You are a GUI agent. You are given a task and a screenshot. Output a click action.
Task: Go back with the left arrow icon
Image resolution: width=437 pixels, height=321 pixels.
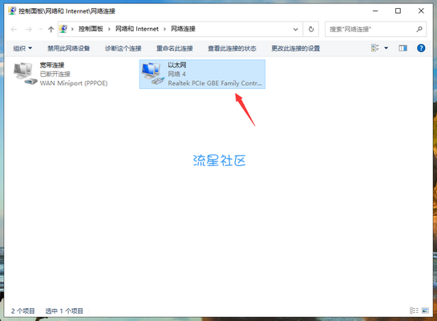[14, 29]
